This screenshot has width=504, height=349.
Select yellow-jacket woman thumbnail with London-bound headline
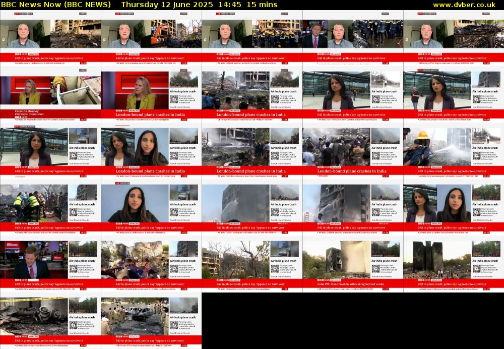click(x=151, y=94)
